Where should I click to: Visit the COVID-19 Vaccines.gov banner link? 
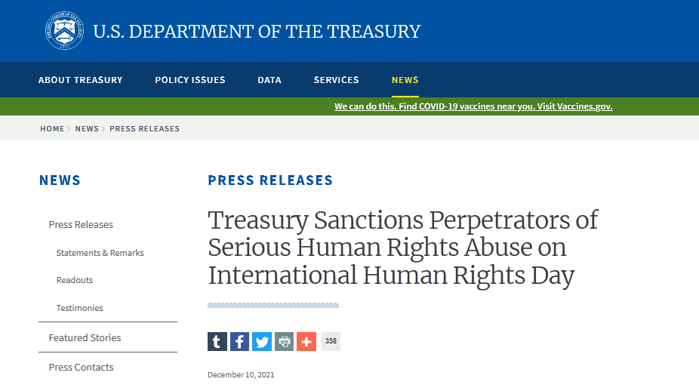[x=473, y=106]
